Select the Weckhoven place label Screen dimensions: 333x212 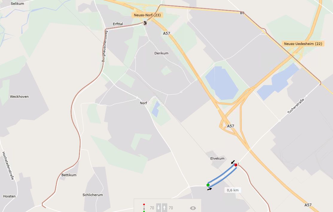pos(19,97)
